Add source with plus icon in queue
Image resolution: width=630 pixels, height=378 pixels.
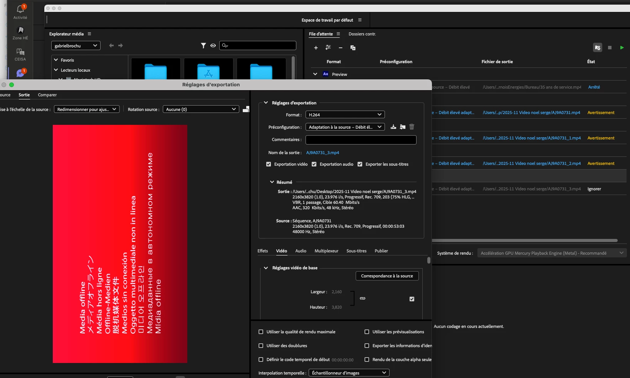point(316,48)
